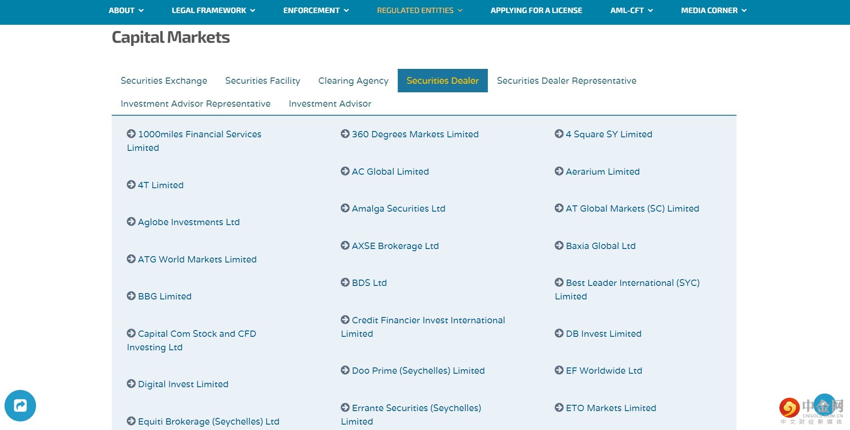Click arrow icon beside ETO Markets Limited
This screenshot has height=430, width=850.
coord(559,407)
